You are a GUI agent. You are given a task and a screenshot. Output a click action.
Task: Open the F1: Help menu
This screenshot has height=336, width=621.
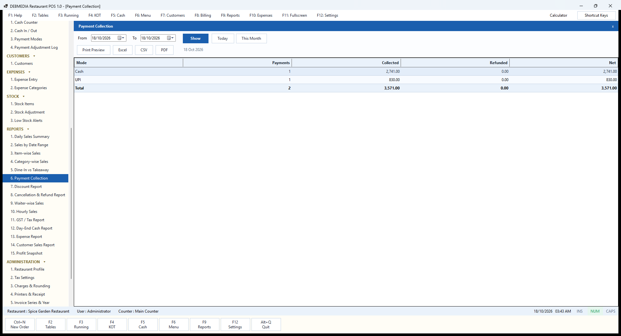pos(15,15)
